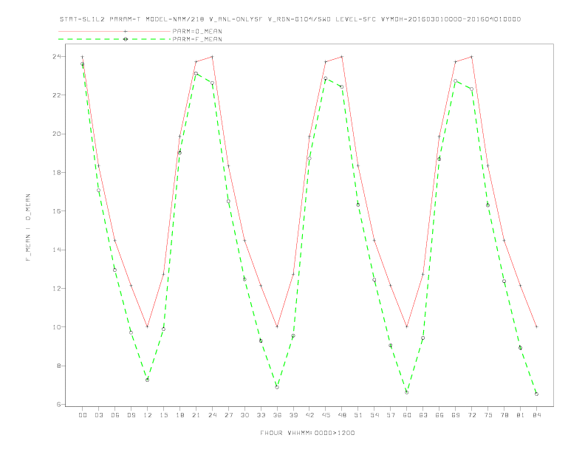This screenshot has height=452, width=585.
Task: Click x-axis tick label 84
Action: (x=536, y=415)
